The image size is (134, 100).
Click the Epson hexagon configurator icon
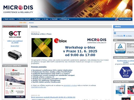click(126, 72)
